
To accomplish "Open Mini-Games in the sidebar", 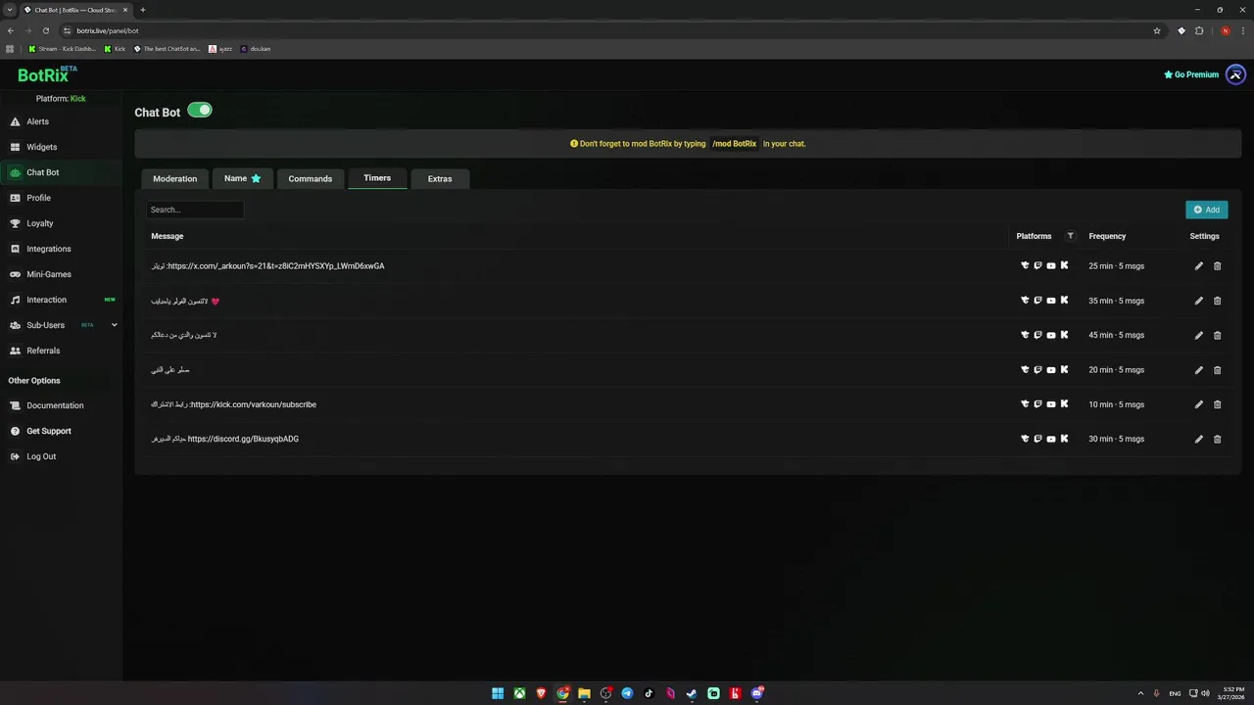I will (x=61, y=274).
